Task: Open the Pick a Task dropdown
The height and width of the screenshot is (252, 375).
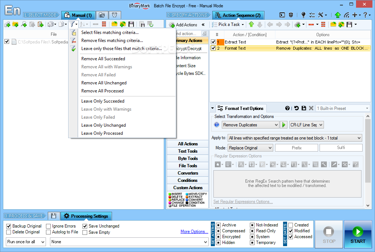Action: (x=228, y=24)
